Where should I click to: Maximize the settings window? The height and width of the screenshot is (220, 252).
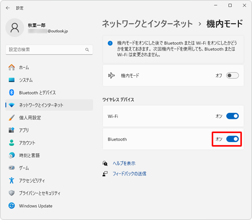230,6
